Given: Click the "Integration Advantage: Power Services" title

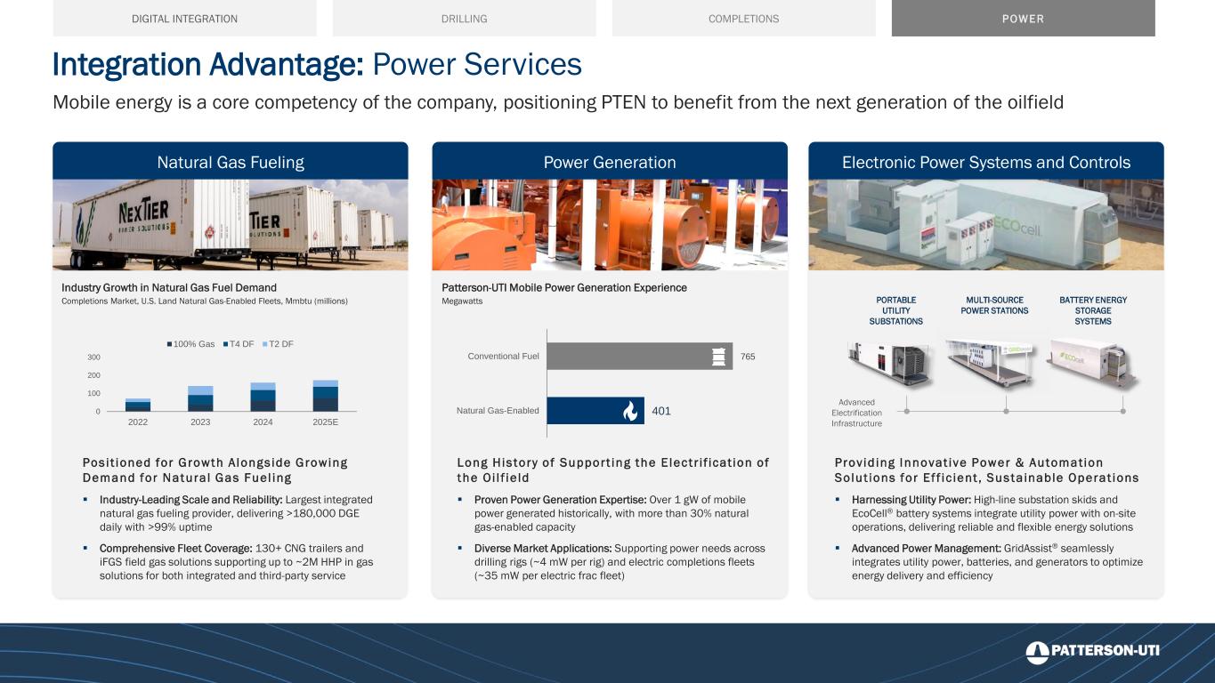Looking at the screenshot, I should tap(317, 64).
